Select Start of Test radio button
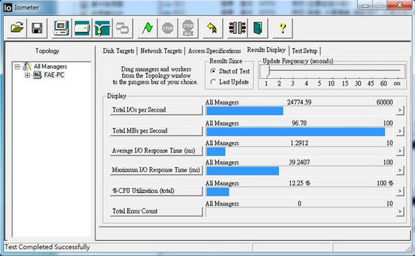The width and height of the screenshot is (415, 256). click(x=213, y=71)
